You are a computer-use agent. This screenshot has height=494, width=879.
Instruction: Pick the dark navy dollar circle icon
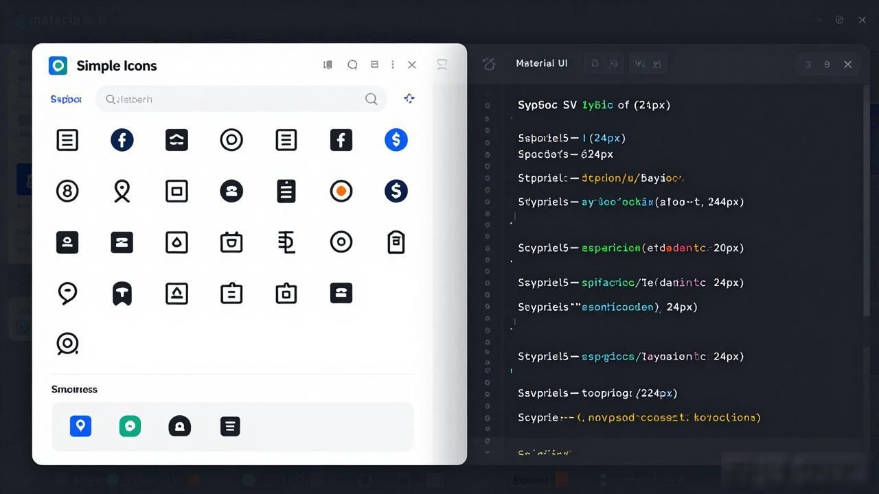tap(396, 191)
